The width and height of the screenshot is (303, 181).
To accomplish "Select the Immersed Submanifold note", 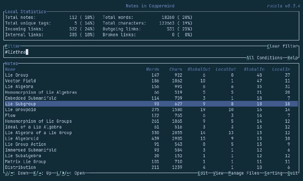I will 151,150.
